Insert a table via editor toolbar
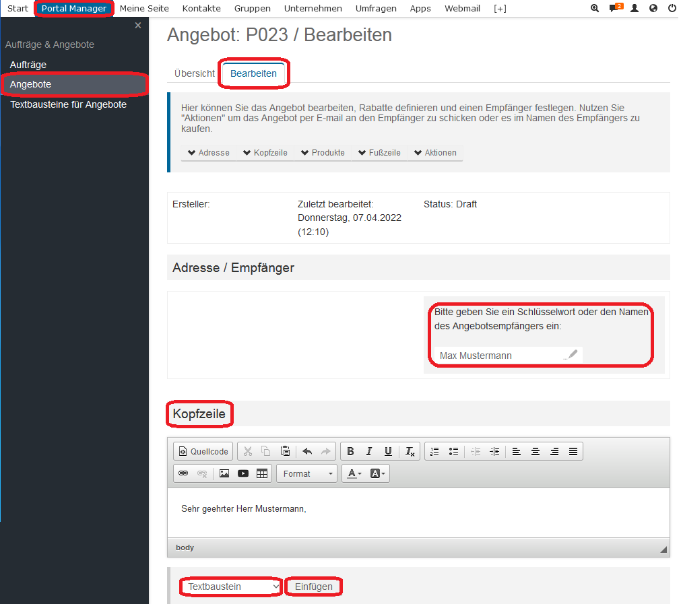This screenshot has width=681, height=604. 262,473
